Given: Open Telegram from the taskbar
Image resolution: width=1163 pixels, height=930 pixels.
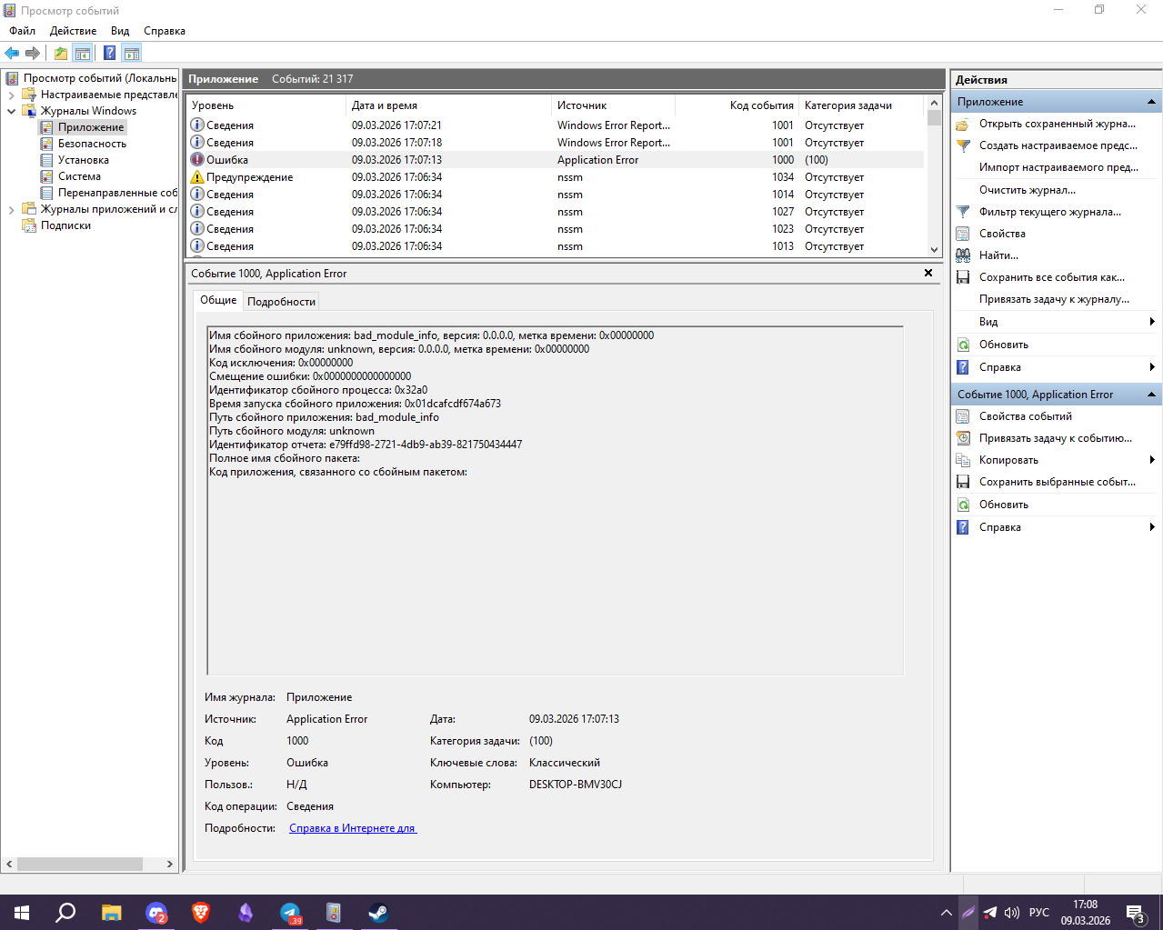Looking at the screenshot, I should click(x=290, y=912).
